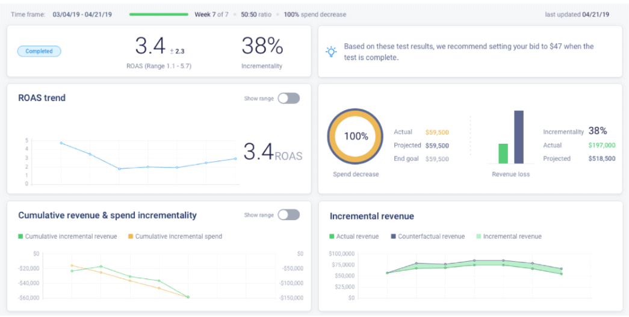Enable Show range for cumulative revenue chart
Image resolution: width=629 pixels, height=317 pixels.
click(288, 215)
